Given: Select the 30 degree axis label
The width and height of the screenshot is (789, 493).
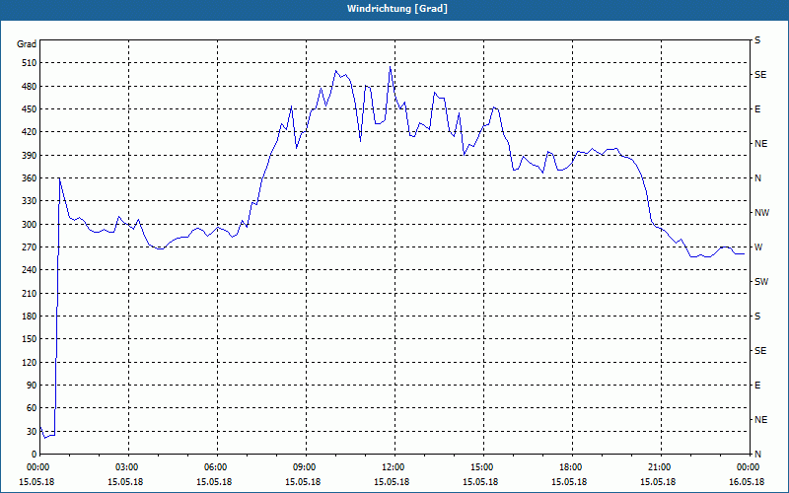Looking at the screenshot, I should point(32,431).
